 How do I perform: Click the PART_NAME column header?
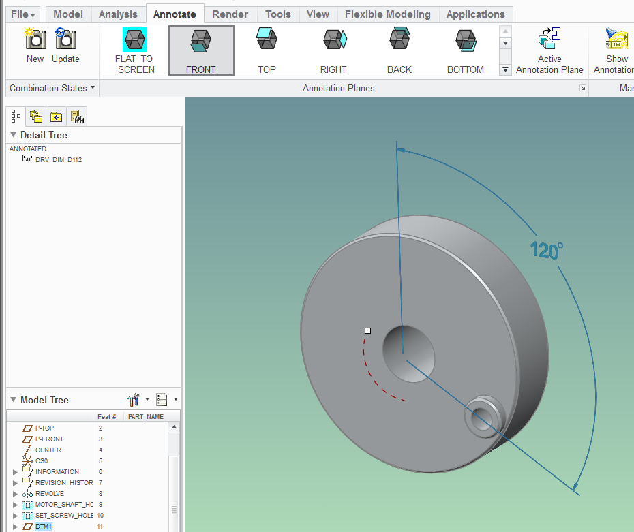click(x=146, y=416)
